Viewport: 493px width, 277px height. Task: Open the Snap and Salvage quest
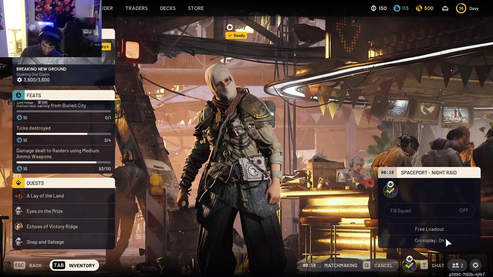point(64,242)
